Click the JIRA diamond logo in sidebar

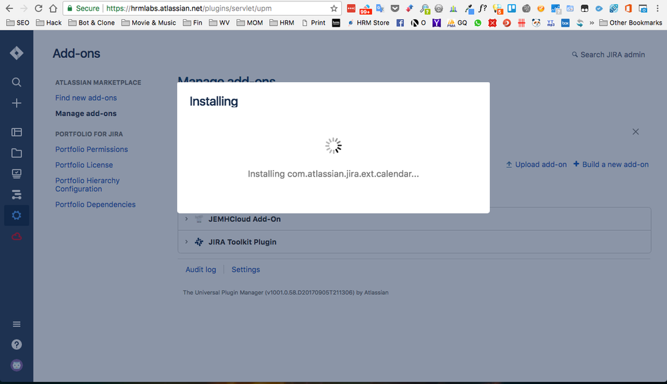pyautogui.click(x=17, y=53)
